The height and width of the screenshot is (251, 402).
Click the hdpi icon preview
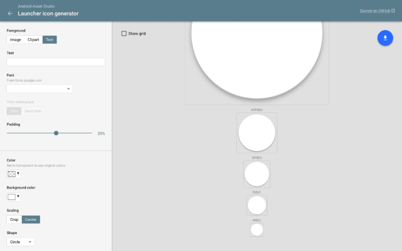257,205
